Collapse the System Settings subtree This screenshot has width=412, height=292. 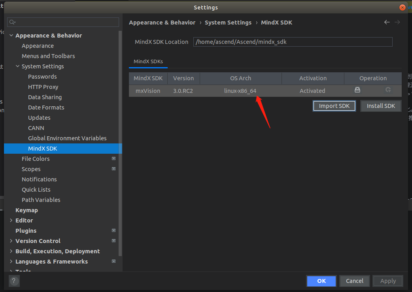[17, 66]
